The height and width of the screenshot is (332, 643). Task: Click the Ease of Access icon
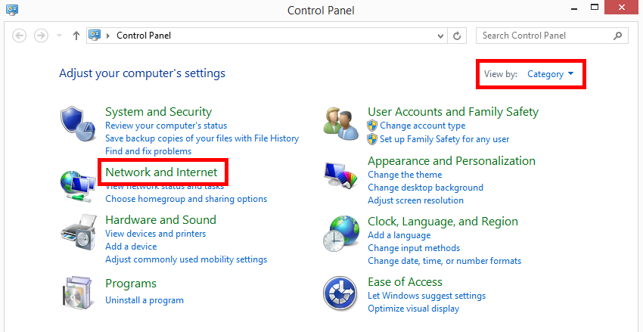[x=340, y=293]
